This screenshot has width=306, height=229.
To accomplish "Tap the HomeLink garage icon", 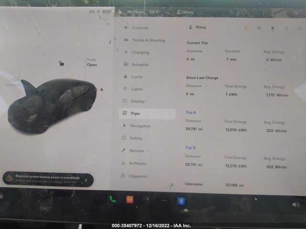I will [259, 28].
